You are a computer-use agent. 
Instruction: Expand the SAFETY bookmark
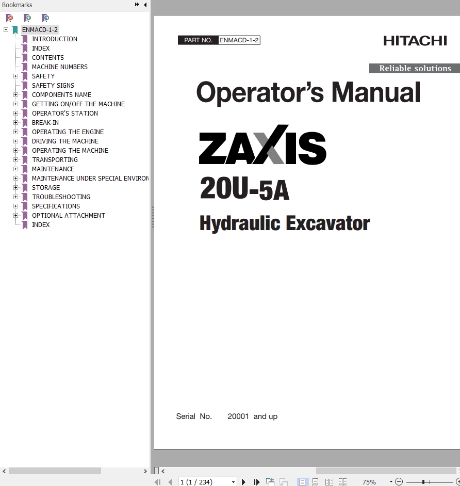[x=16, y=76]
